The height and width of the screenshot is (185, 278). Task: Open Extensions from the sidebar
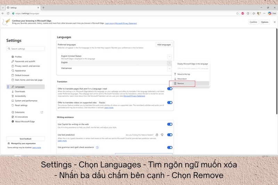tap(18, 112)
